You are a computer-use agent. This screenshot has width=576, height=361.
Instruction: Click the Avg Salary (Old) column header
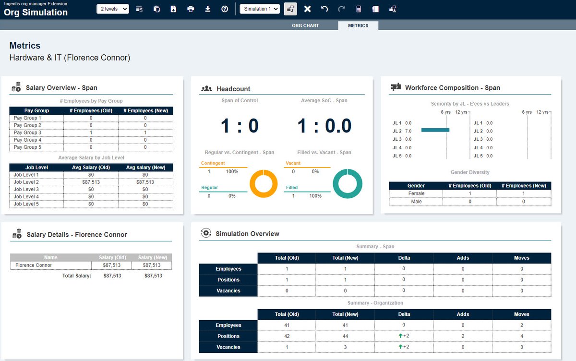click(91, 168)
